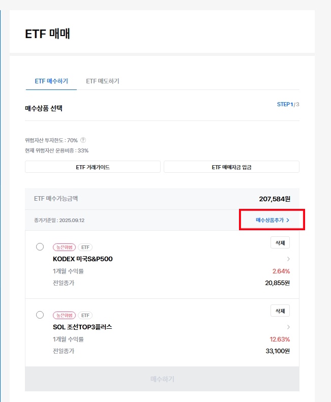Click the ETF badge on SOL 조선TOP3플러스
This screenshot has width=331, height=402.
click(x=85, y=315)
